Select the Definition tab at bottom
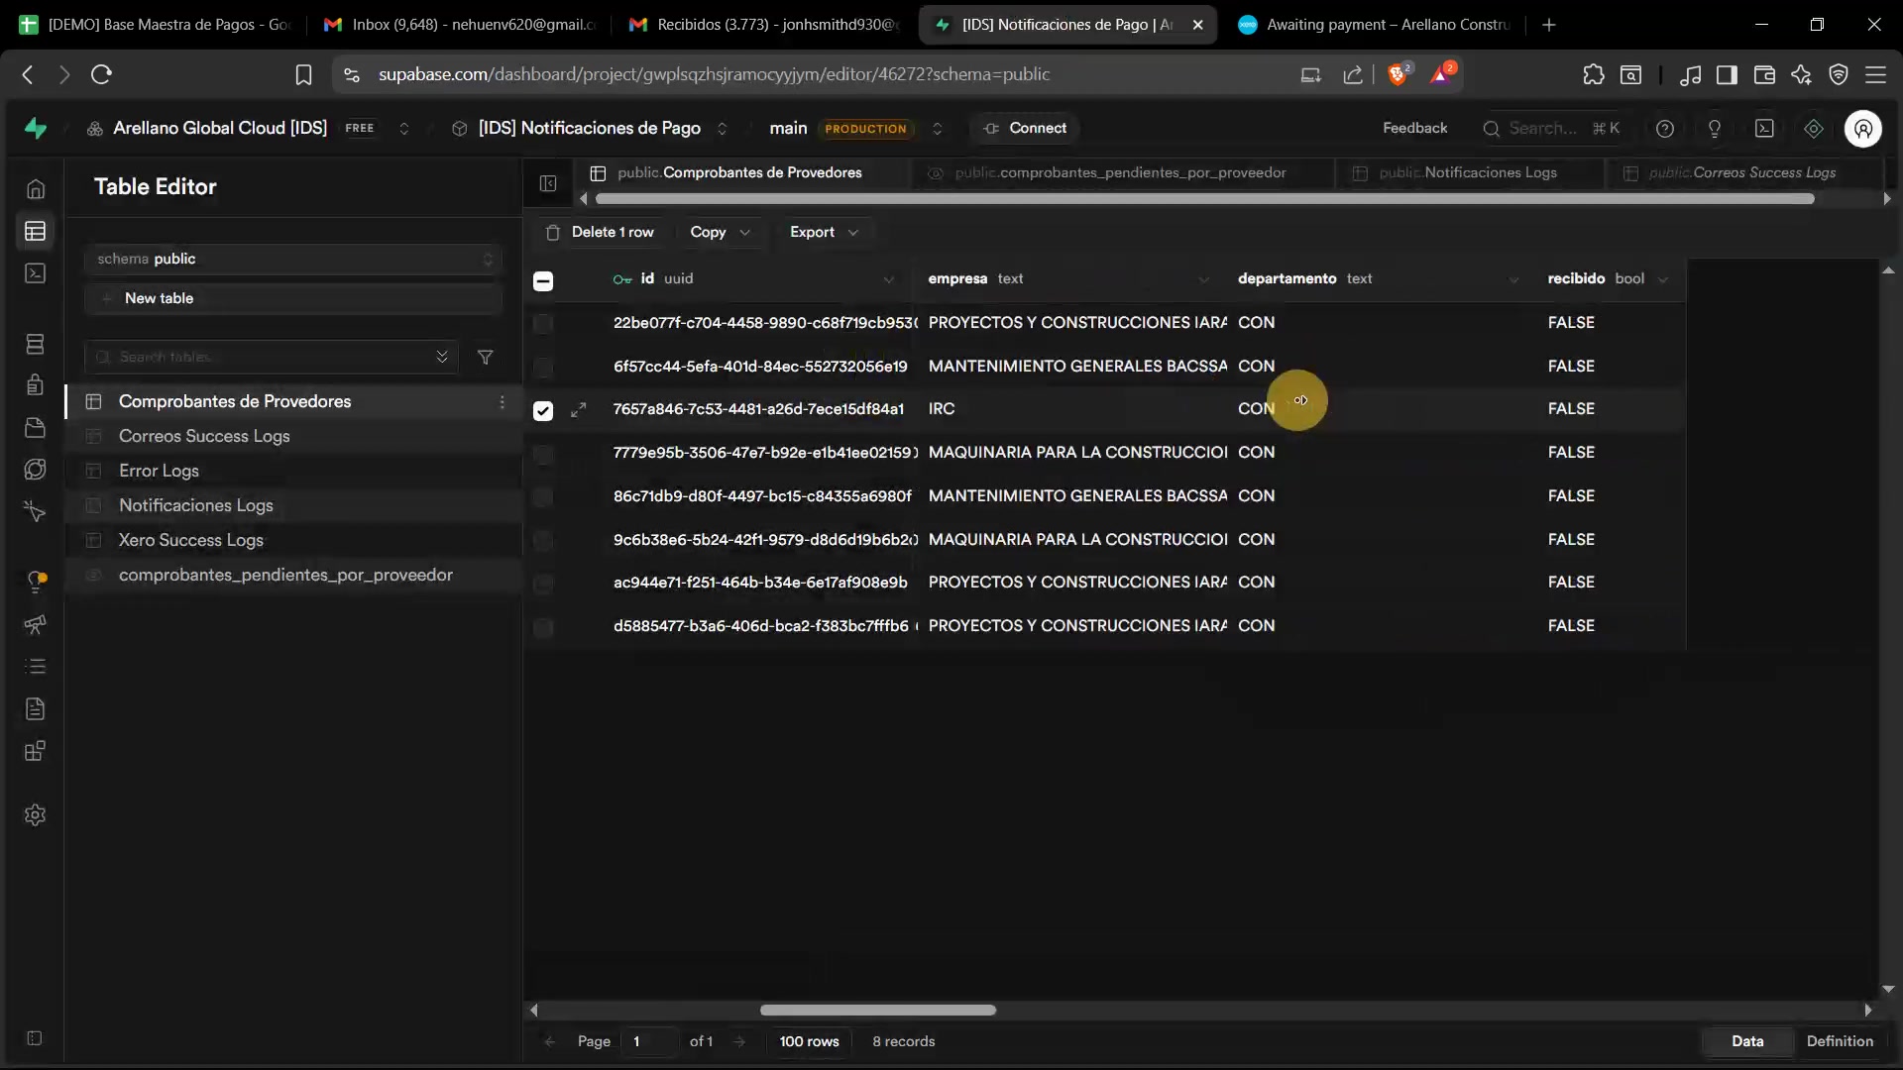The height and width of the screenshot is (1070, 1903). pyautogui.click(x=1839, y=1041)
